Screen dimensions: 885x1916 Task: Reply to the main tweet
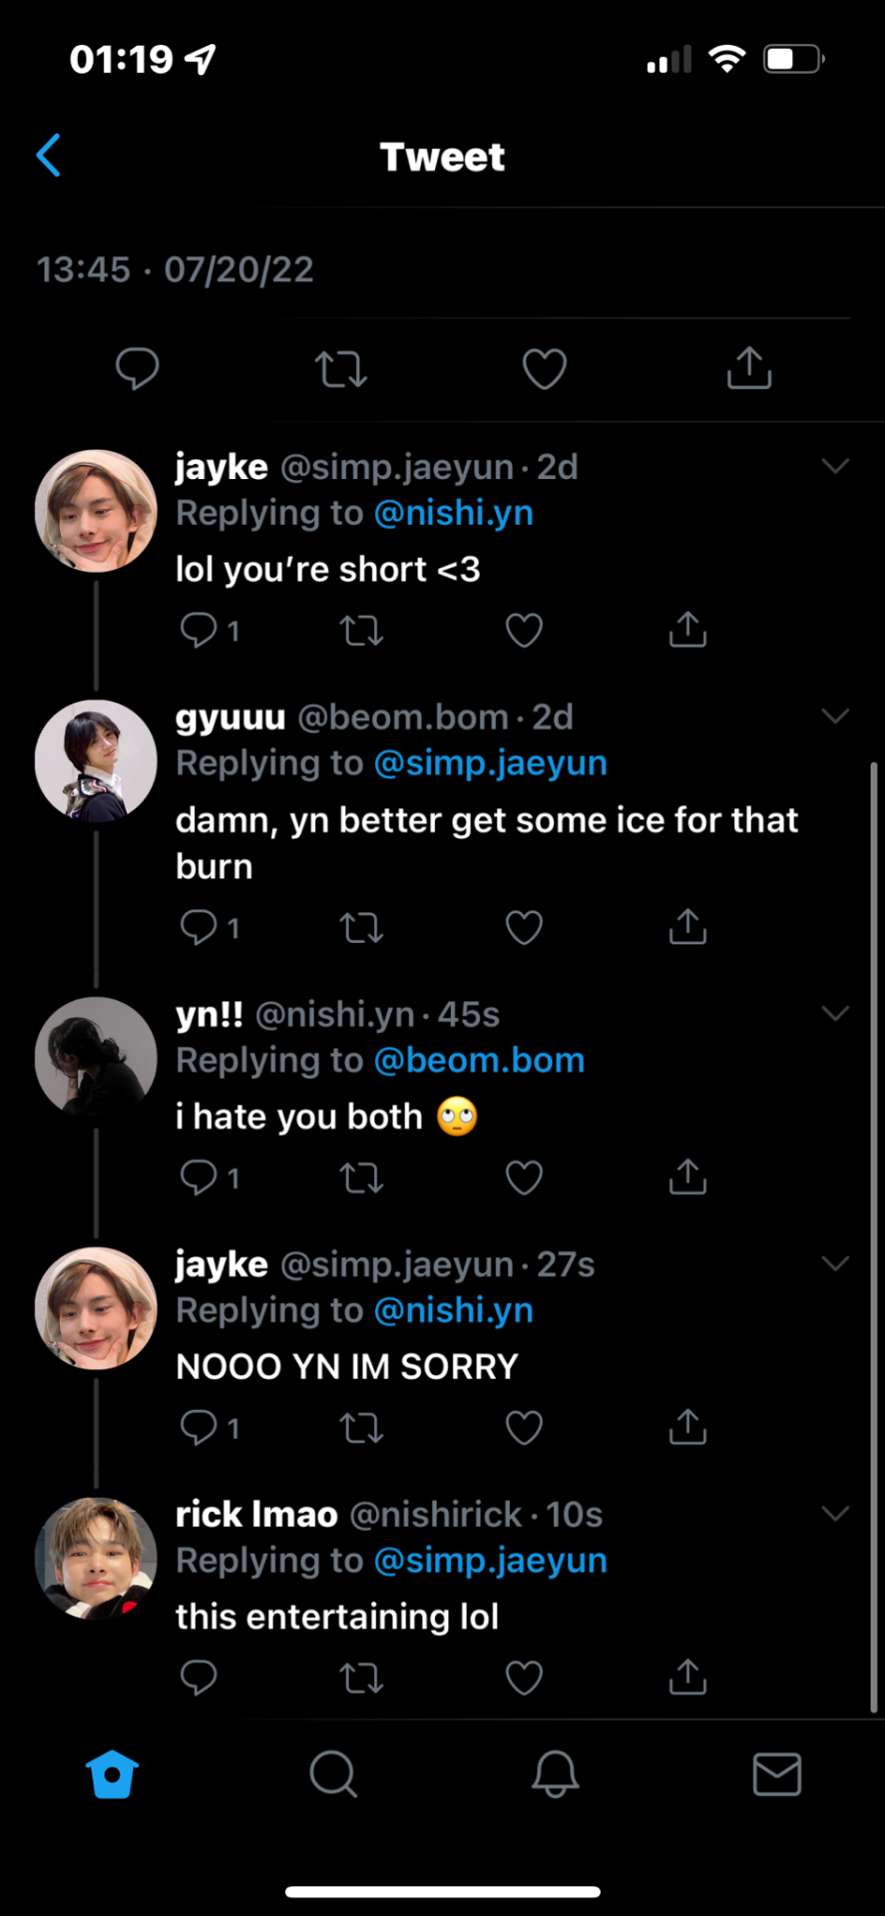138,368
